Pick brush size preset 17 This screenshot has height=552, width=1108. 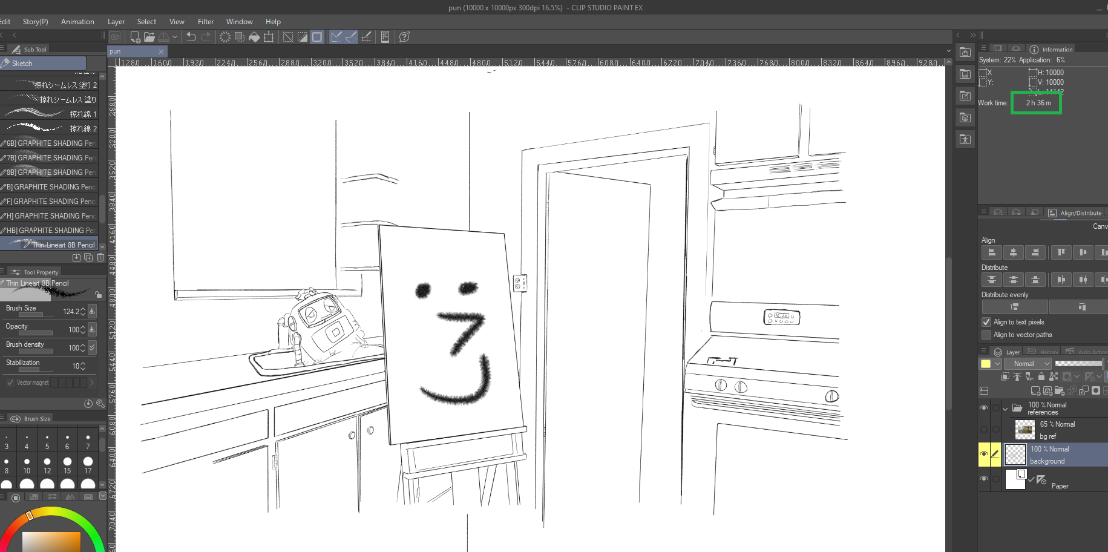[88, 465]
